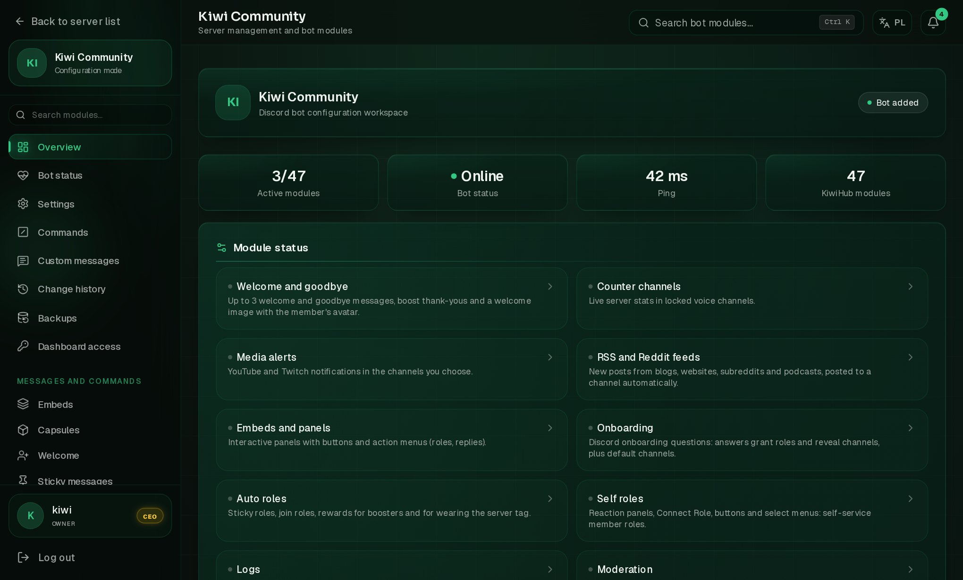The height and width of the screenshot is (580, 963).
Task: Open Custom messages section
Action: 90,261
